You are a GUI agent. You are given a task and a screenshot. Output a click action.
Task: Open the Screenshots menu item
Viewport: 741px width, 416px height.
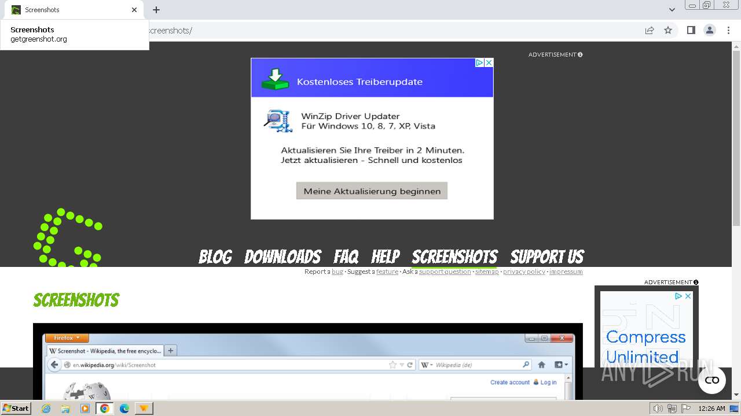click(454, 257)
